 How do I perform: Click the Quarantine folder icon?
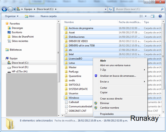pos(66,76)
